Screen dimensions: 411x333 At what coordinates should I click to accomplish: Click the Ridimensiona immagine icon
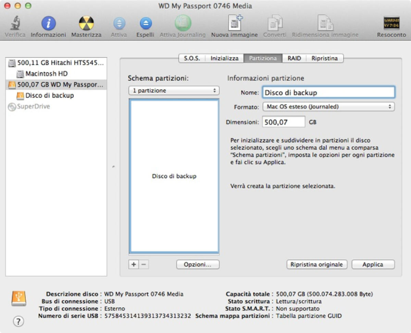325,23
